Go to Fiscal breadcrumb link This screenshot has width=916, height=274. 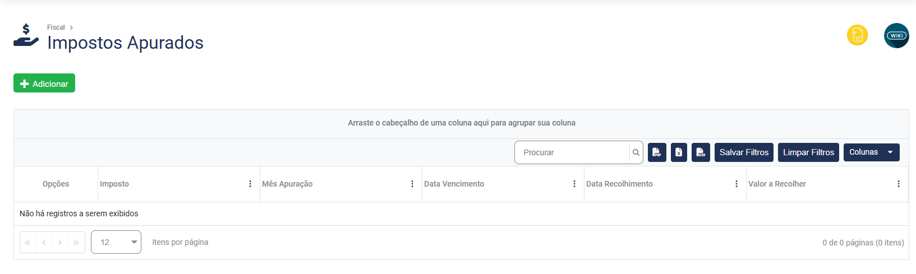click(56, 27)
